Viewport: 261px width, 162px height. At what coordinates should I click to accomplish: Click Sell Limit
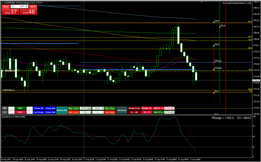click(x=73, y=112)
